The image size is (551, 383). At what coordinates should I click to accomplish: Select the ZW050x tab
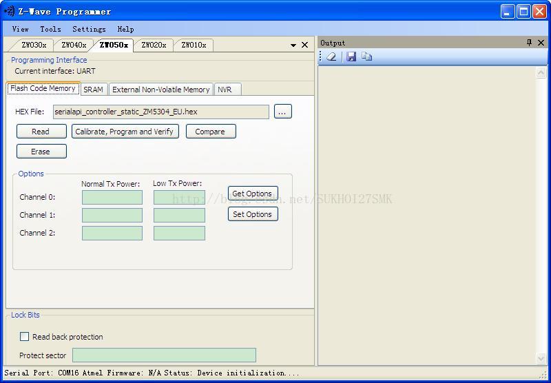pos(114,45)
